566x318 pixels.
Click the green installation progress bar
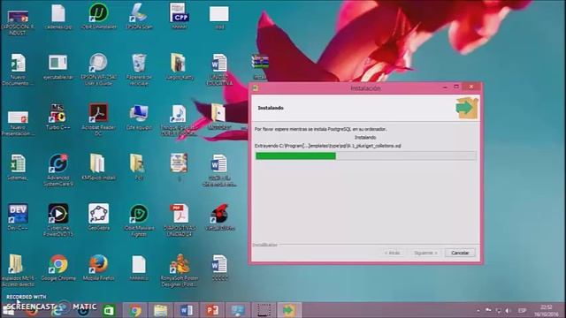pos(366,155)
